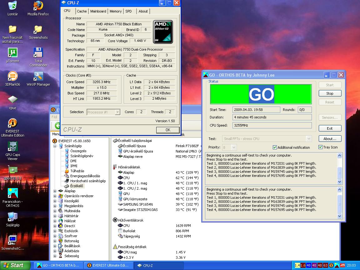Click the yellow 1.4 tray sensor indicator
Viewport: 360px width, 270px height.
point(297,265)
